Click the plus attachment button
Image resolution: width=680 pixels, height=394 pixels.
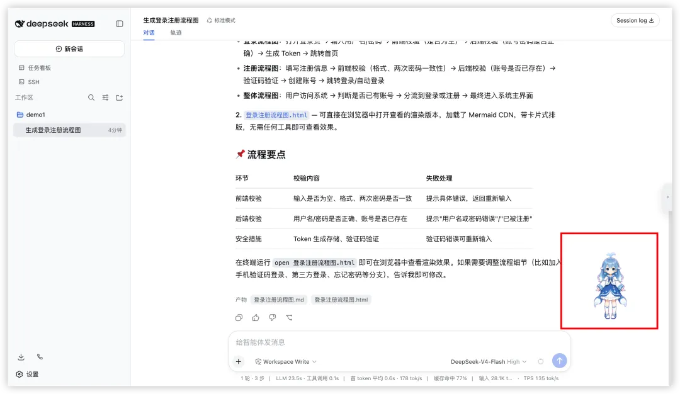(x=239, y=361)
